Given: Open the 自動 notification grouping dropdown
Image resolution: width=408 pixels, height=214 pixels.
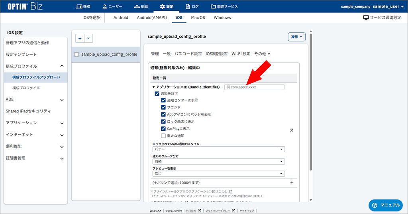Looking at the screenshot, I should [x=219, y=161].
